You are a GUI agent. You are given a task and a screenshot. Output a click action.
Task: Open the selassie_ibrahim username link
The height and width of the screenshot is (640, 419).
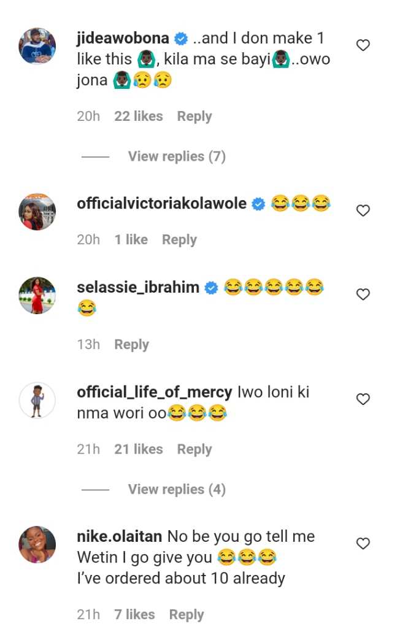pyautogui.click(x=138, y=287)
